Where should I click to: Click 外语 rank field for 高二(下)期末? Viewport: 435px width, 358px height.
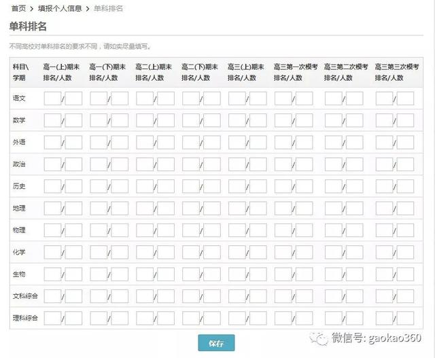click(x=191, y=142)
